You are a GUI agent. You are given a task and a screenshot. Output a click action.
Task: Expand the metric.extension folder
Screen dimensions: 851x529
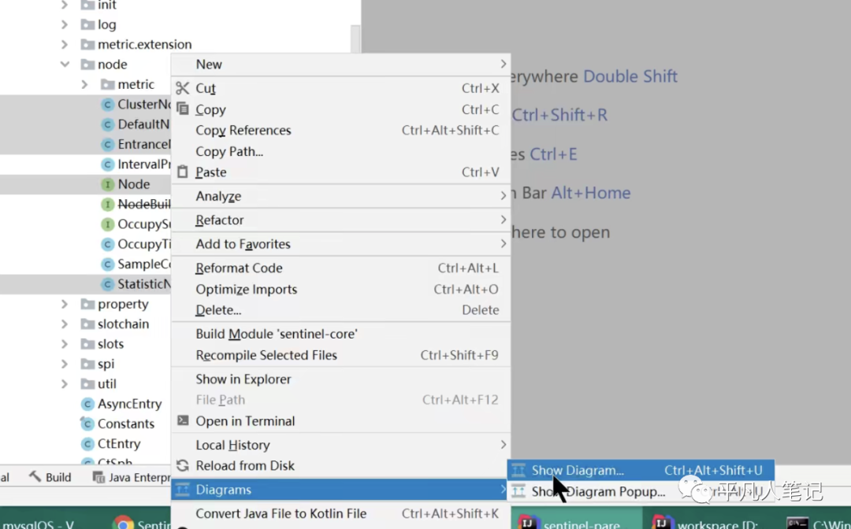(x=65, y=44)
